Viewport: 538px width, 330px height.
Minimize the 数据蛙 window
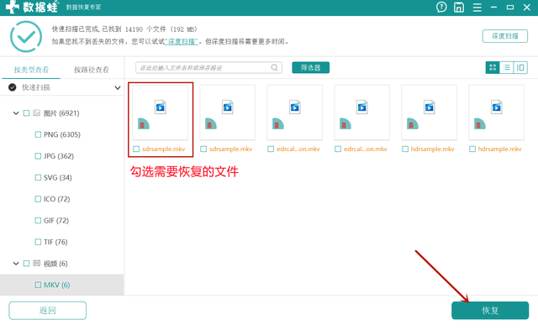tap(493, 8)
